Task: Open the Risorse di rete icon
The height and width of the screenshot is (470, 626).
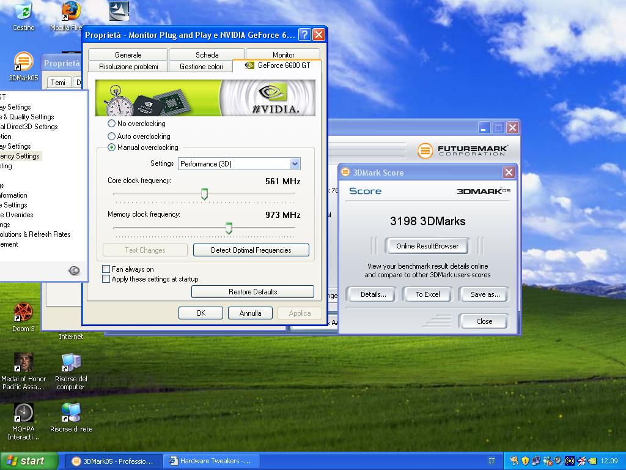Action: (71, 417)
